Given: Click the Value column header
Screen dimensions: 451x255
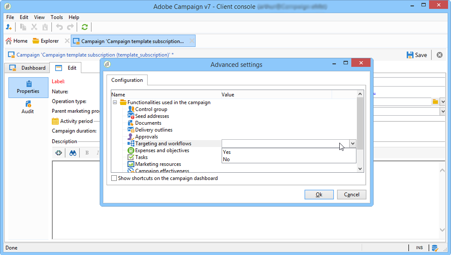Looking at the screenshot, I should pos(276,95).
